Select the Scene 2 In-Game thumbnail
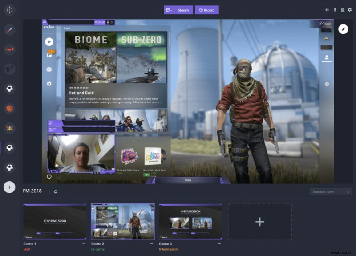The image size is (356, 256). 123,221
